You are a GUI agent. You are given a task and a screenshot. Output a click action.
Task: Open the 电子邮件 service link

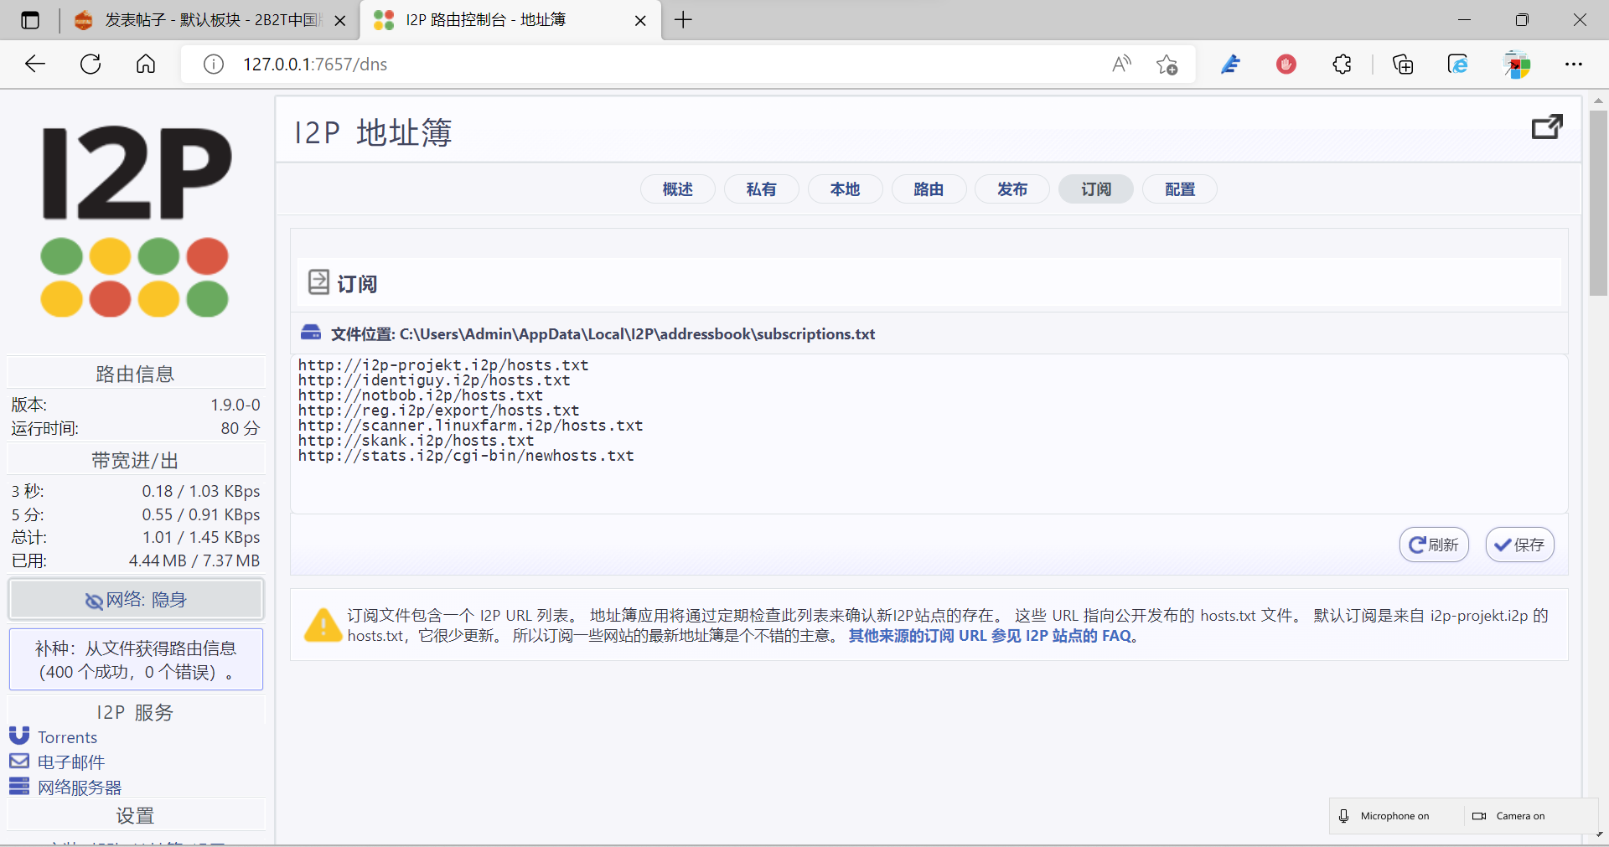(x=71, y=762)
